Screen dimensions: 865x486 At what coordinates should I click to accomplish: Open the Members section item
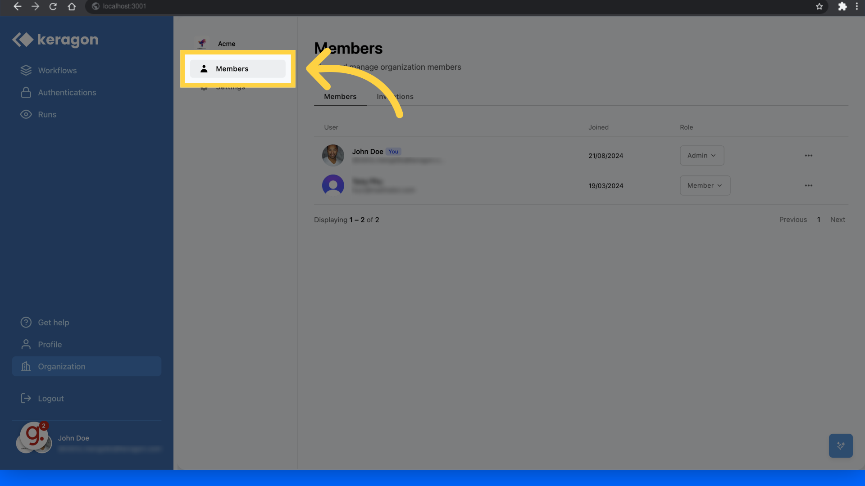coord(237,69)
